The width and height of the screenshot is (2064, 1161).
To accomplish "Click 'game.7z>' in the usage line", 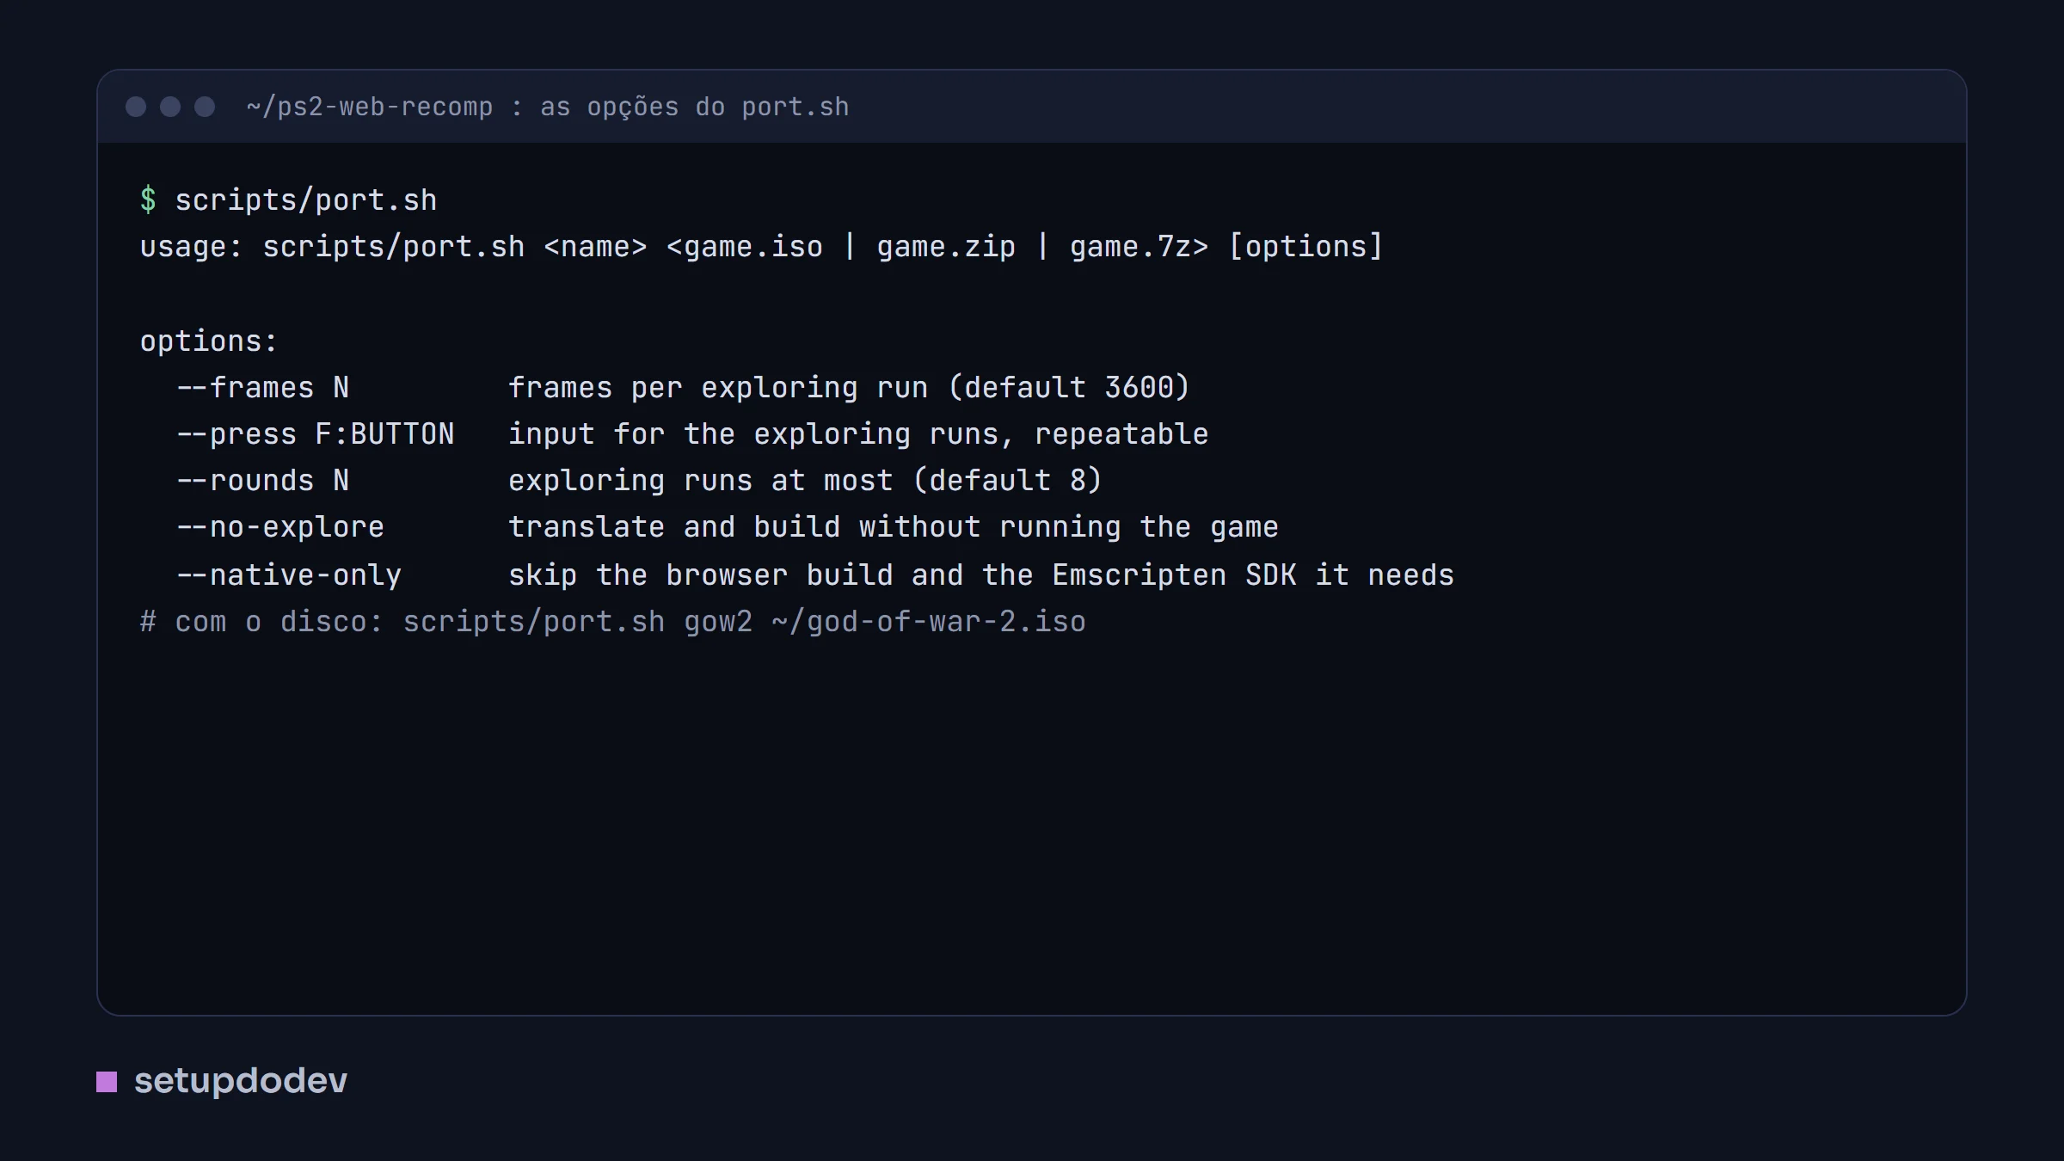I will point(1139,247).
